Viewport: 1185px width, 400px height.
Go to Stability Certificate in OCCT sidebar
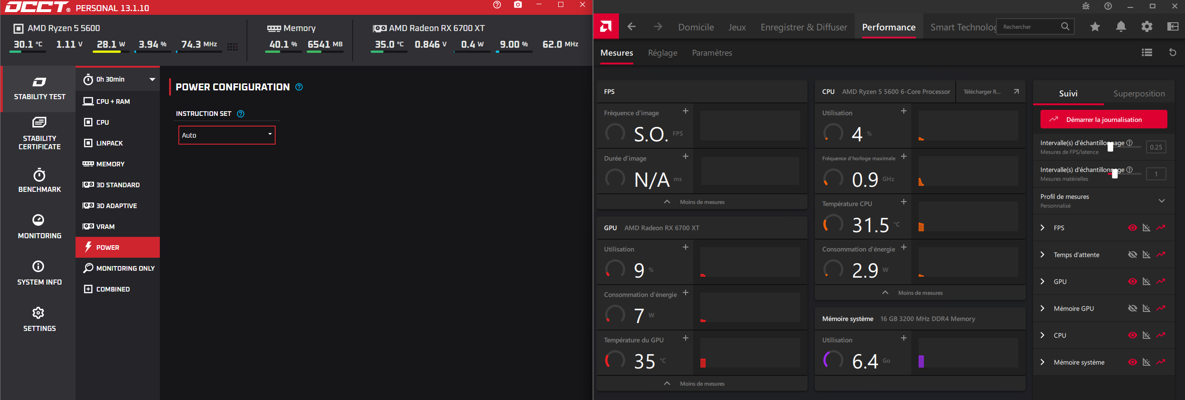point(39,134)
